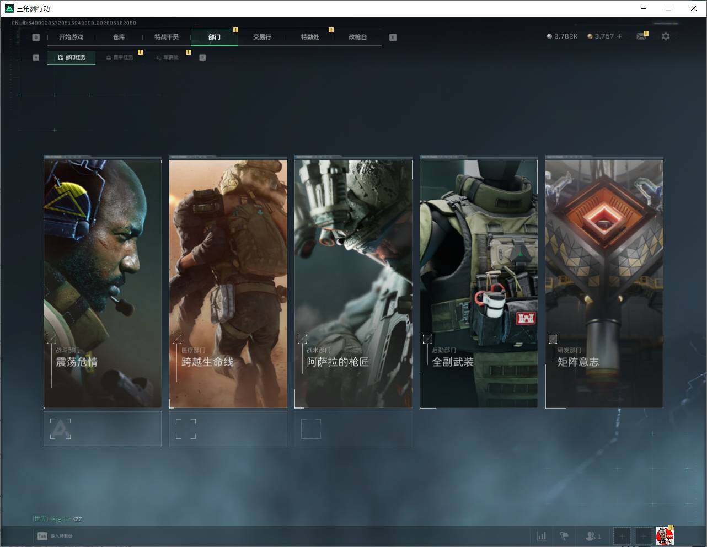The image size is (707, 547).
Task: Minimize the 三角洲行动 window
Action: tap(643, 8)
